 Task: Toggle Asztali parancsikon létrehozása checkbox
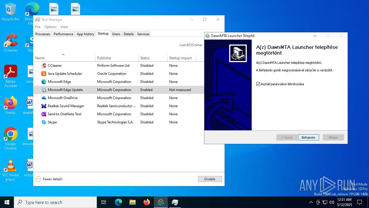pyautogui.click(x=258, y=84)
